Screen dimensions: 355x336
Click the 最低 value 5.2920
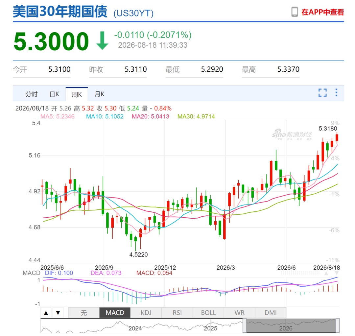click(x=212, y=69)
